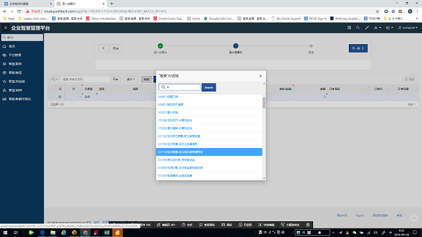Go to the third wizard step
This screenshot has width=422, height=237.
click(311, 46)
